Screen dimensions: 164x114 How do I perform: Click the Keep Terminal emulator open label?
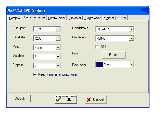(x=58, y=74)
